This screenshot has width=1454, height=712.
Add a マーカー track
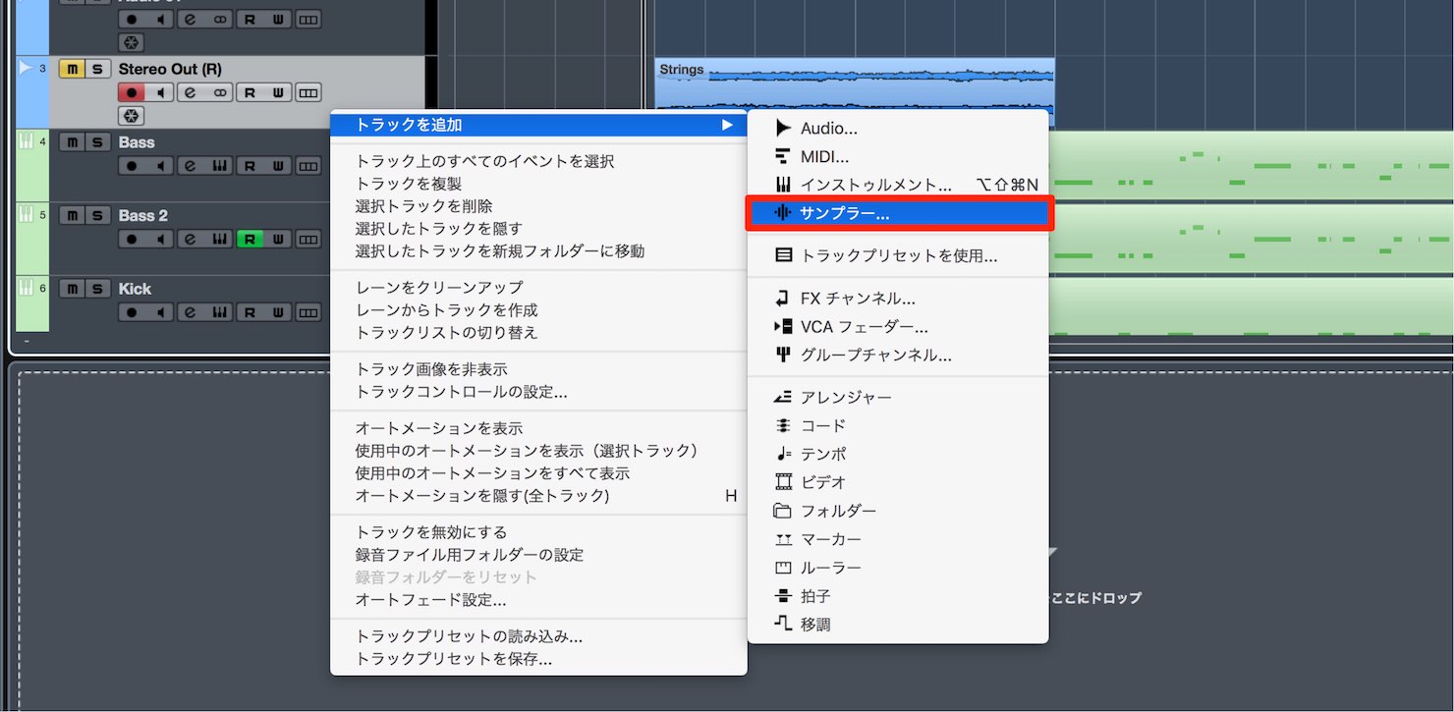pyautogui.click(x=898, y=539)
